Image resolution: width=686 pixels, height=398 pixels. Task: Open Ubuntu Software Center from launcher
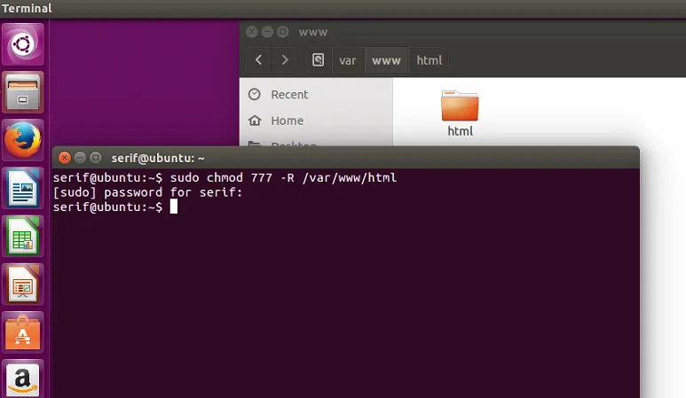(23, 332)
